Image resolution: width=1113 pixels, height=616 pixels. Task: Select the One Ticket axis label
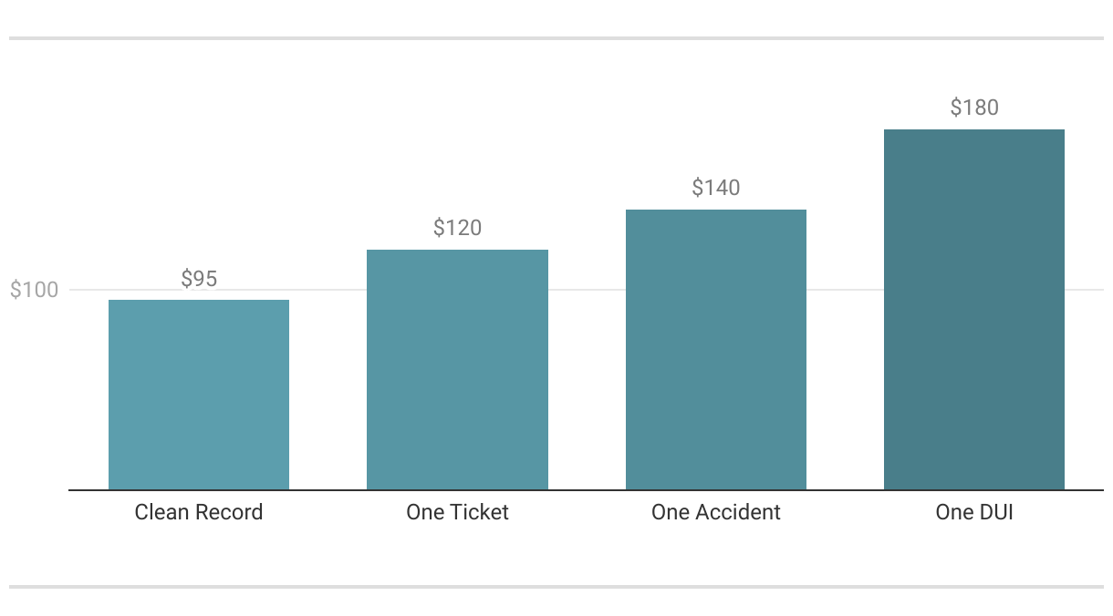457,512
